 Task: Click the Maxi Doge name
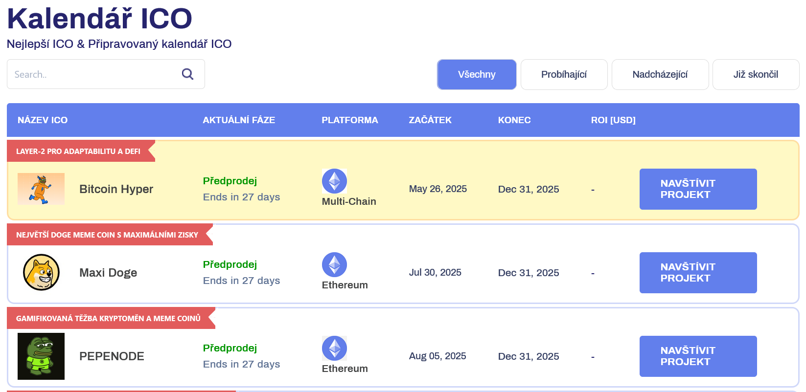point(108,273)
